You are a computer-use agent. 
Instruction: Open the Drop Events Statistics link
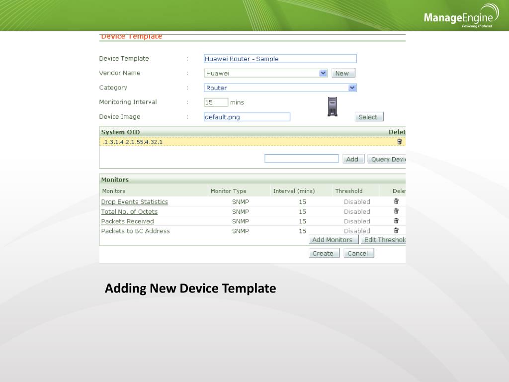134,202
